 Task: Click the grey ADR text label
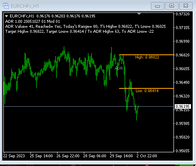click(119, 68)
